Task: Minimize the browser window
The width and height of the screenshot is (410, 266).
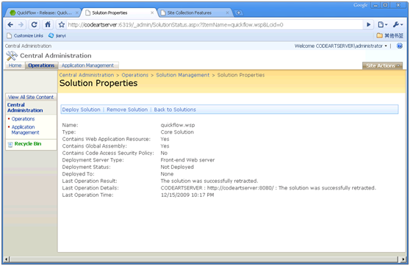Action: click(x=375, y=5)
